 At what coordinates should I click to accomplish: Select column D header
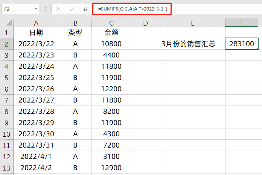coord(146,23)
